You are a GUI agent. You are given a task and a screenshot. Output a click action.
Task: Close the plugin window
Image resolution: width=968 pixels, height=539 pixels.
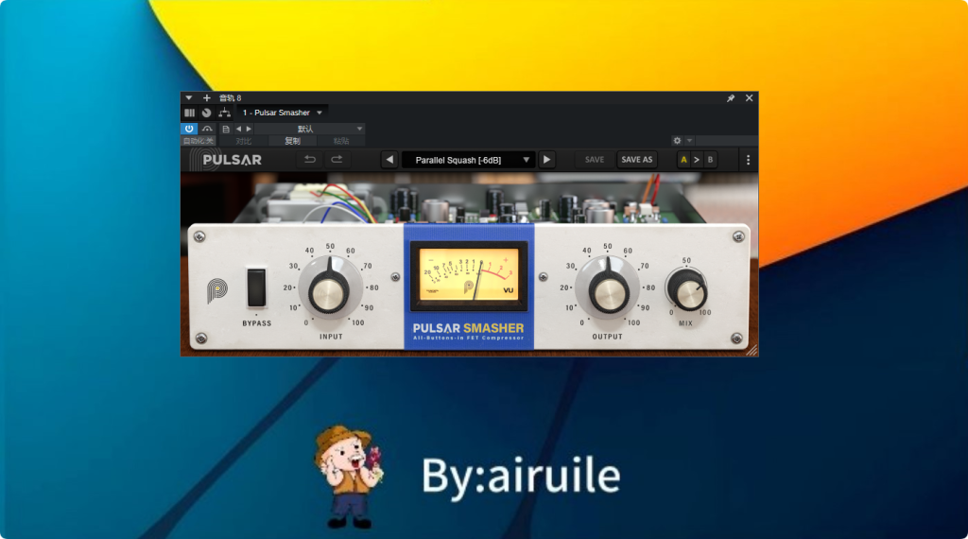pyautogui.click(x=749, y=98)
